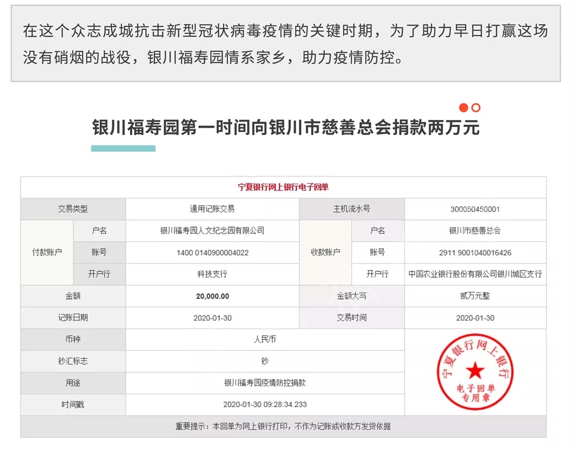This screenshot has width=572, height=451.
Task: Select the 付款账户 row header
Action: [x=47, y=252]
